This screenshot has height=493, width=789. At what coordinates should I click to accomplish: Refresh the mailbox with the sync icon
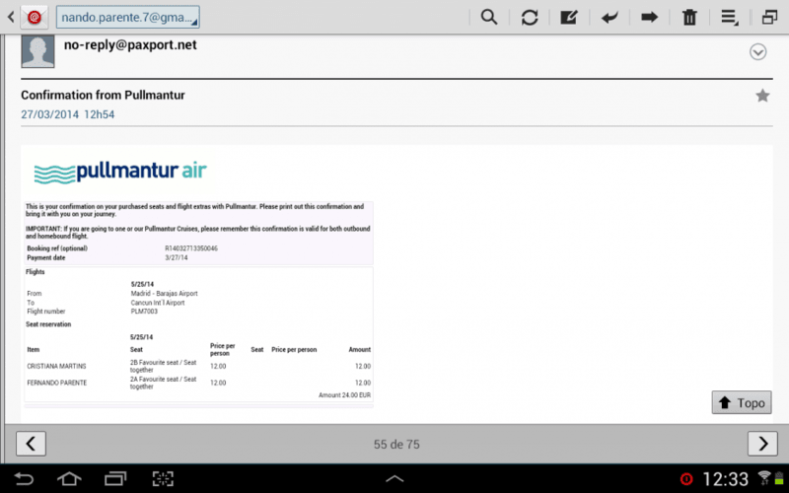pyautogui.click(x=530, y=18)
